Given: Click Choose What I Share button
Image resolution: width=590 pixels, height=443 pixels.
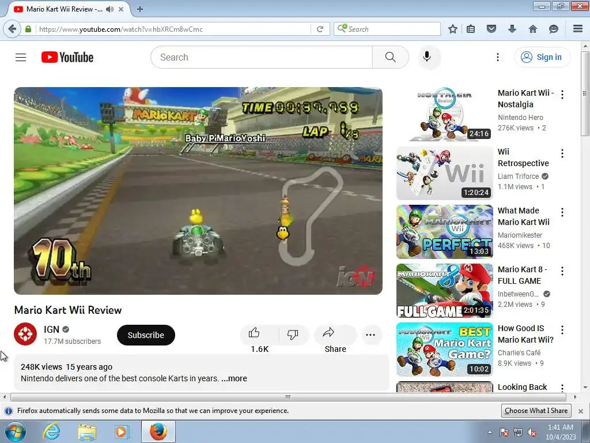Looking at the screenshot, I should [536, 411].
